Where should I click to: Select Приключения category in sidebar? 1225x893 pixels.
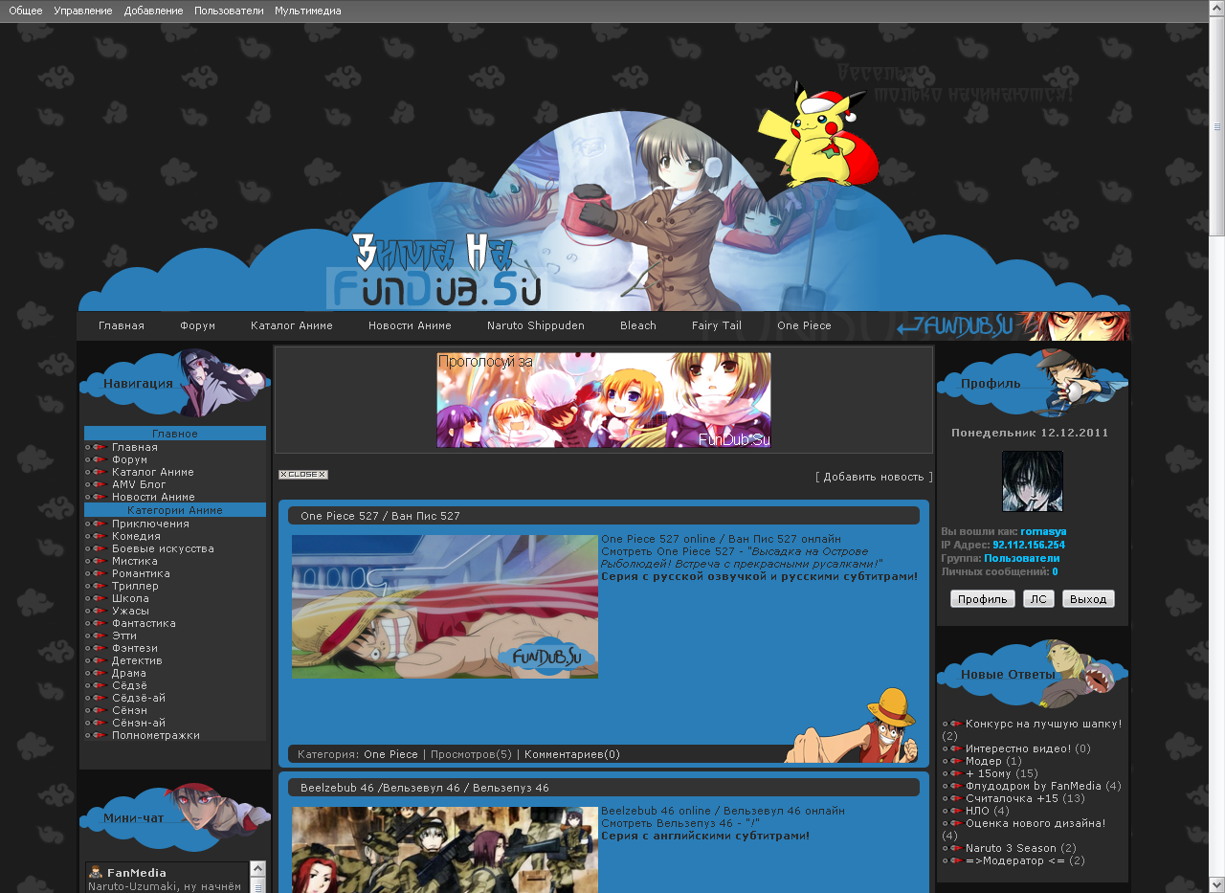[150, 524]
